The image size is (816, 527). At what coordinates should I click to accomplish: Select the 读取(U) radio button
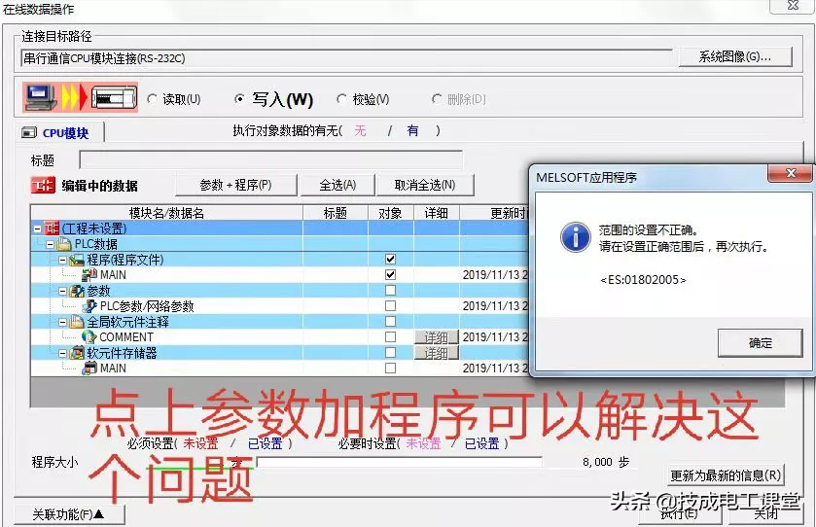pyautogui.click(x=152, y=99)
